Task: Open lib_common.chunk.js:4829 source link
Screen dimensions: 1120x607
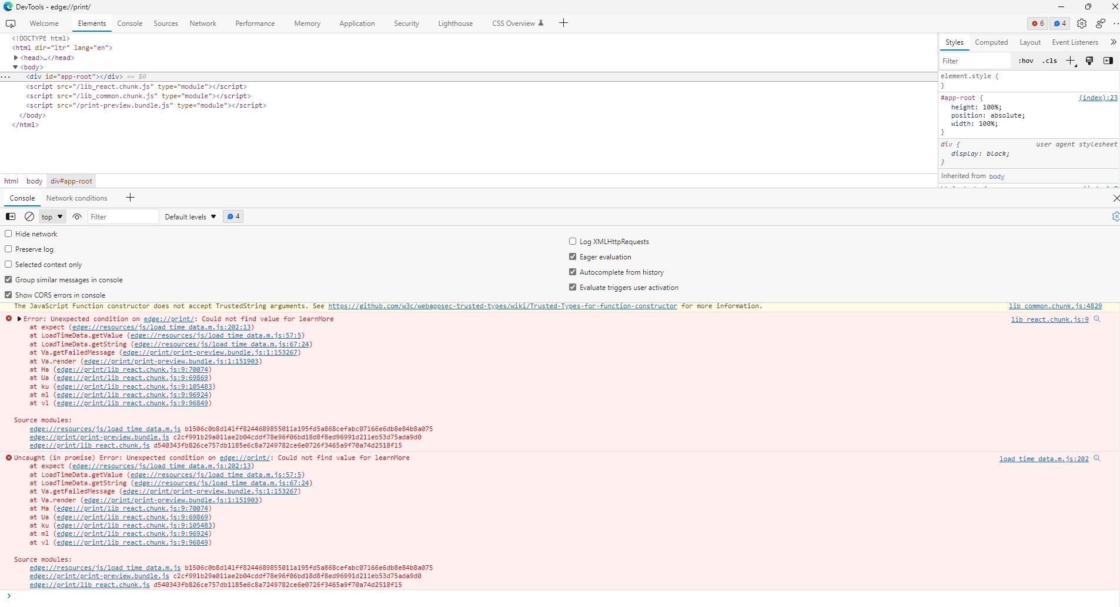Action: click(1055, 306)
